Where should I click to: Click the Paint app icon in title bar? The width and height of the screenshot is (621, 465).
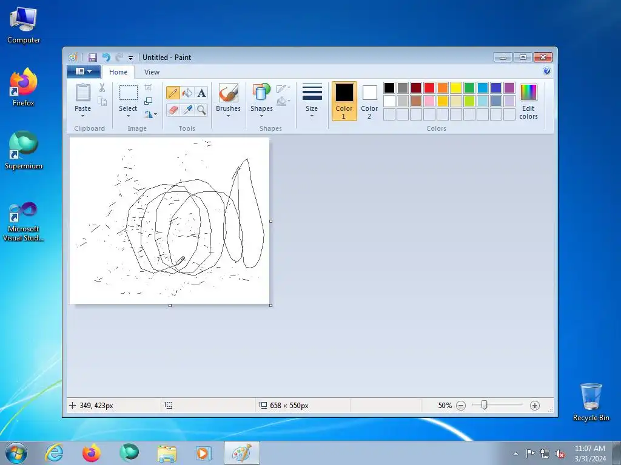tap(73, 58)
